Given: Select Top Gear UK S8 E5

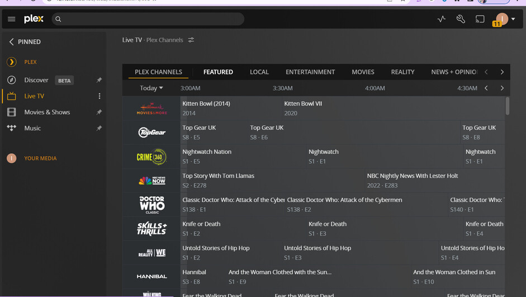Looking at the screenshot, I should click(214, 132).
